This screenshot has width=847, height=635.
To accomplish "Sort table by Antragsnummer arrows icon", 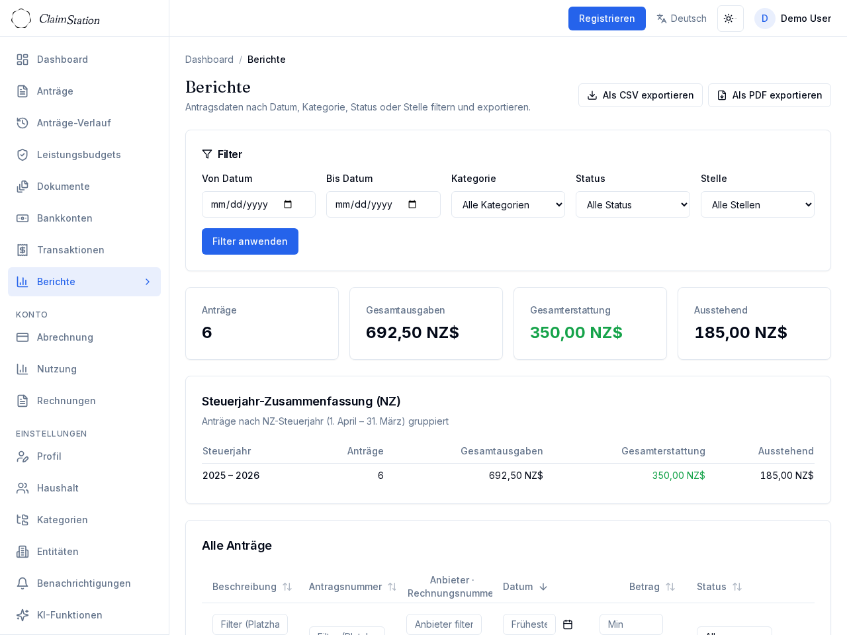I will click(392, 587).
